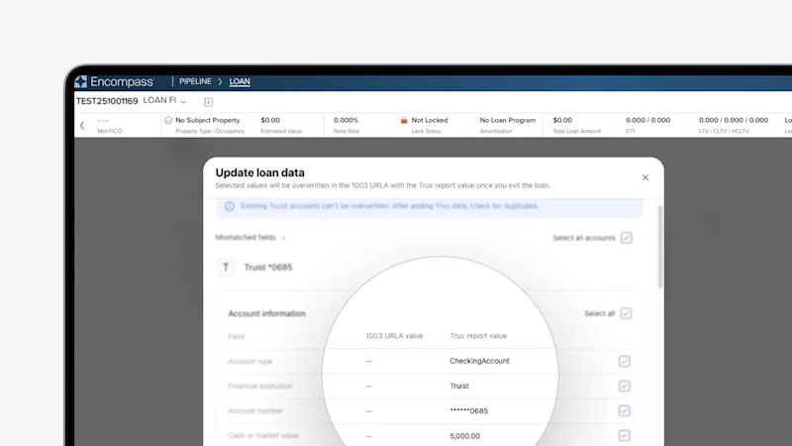Screen dimensions: 792x446
Task: Close the Update loan data dialog
Action: pyautogui.click(x=645, y=177)
